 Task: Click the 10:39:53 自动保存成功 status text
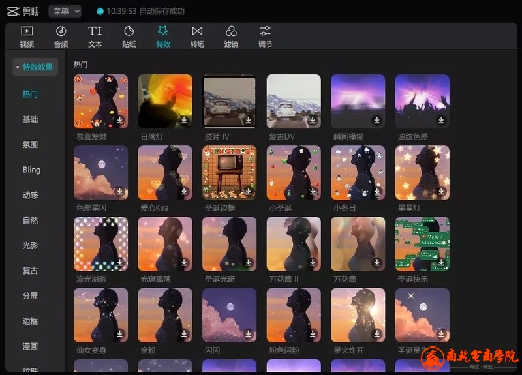pyautogui.click(x=146, y=11)
